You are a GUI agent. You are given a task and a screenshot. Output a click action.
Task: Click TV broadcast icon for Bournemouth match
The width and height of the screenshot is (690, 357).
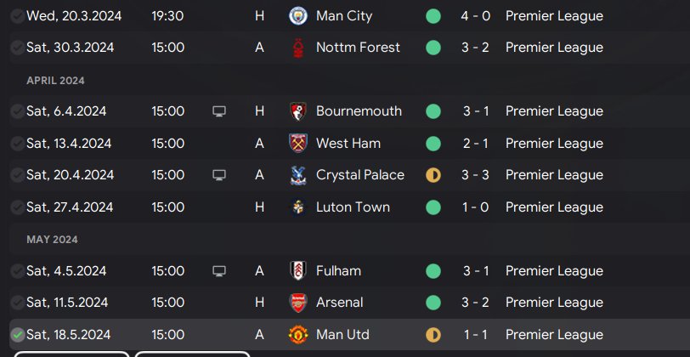tap(219, 111)
